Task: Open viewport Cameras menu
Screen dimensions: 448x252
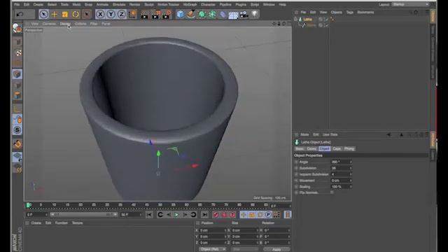Action: click(49, 24)
